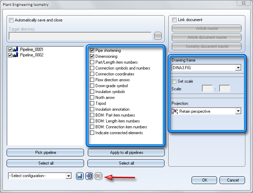Toggle Pipe shortening option
This screenshot has width=253, height=193.
click(92, 50)
